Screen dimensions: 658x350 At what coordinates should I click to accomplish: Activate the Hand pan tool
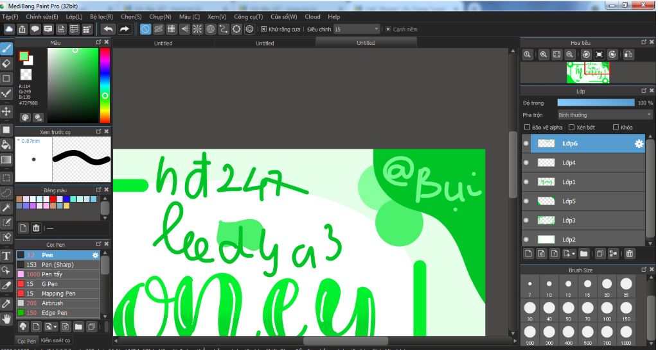(6, 319)
